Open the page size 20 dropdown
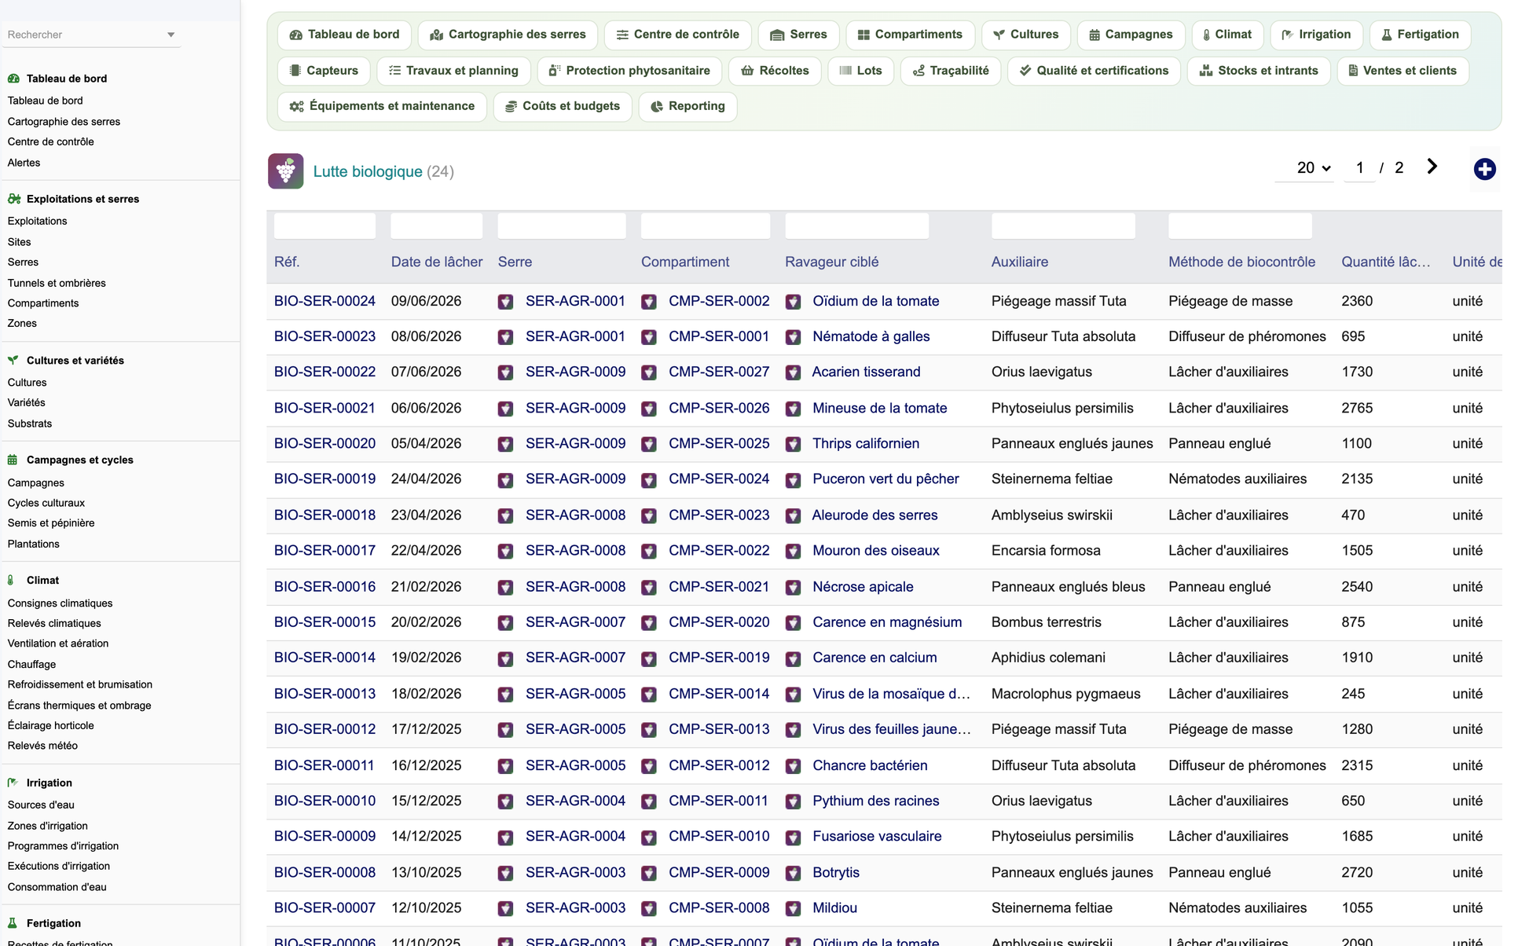This screenshot has height=946, width=1529. pos(1304,168)
